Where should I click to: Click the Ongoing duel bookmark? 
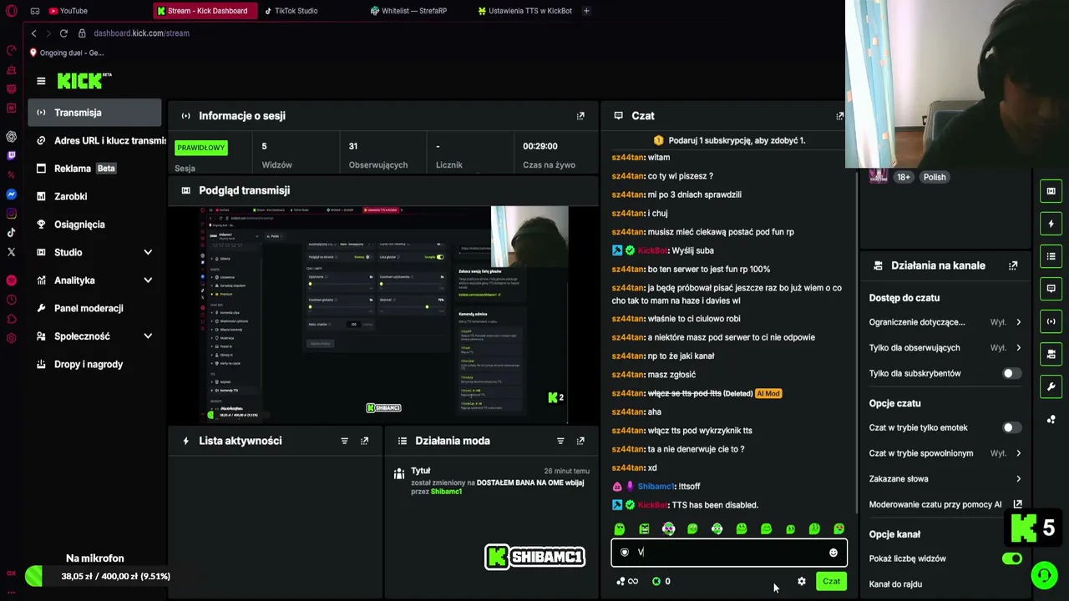click(x=67, y=53)
